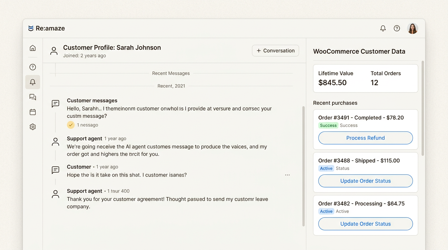The image size is (448, 250).
Task: Select the Support agent person icon
Action: point(55,142)
